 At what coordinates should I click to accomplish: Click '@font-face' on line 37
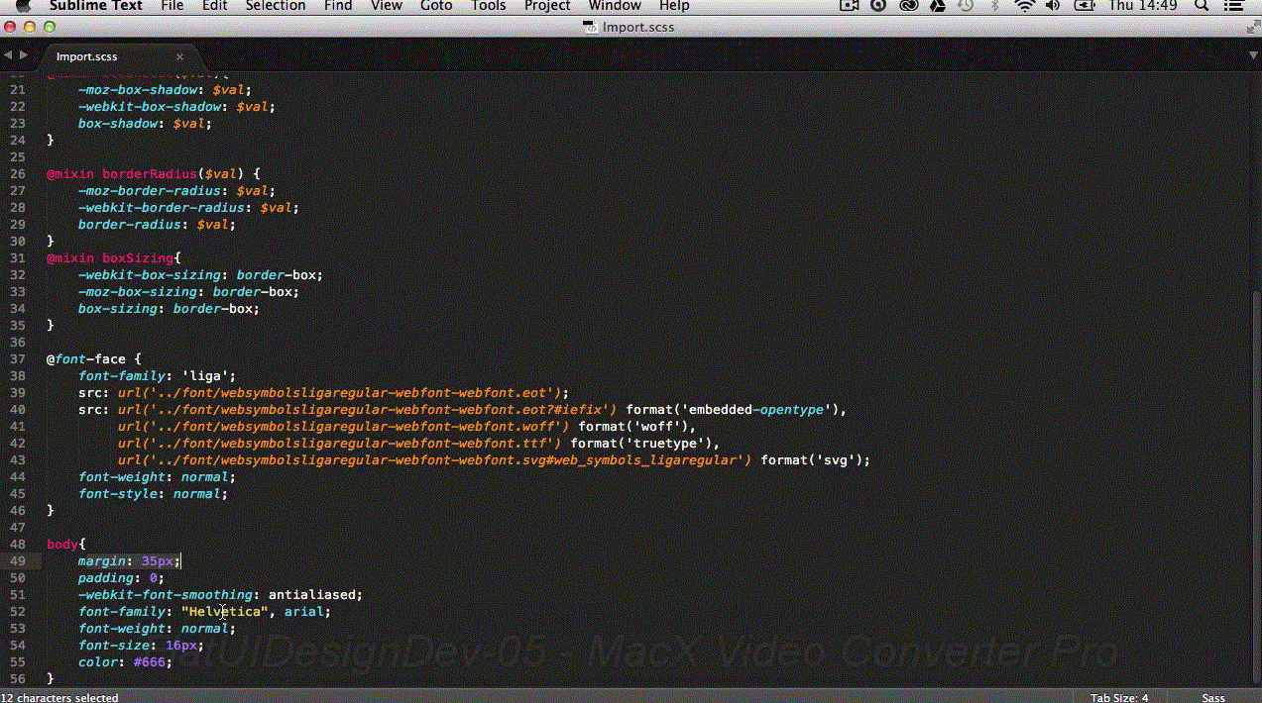(86, 358)
